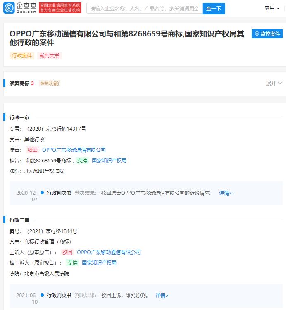This screenshot has width=286, height=310.
Task: Open the 应用 dropdown menu
Action: coord(272,8)
